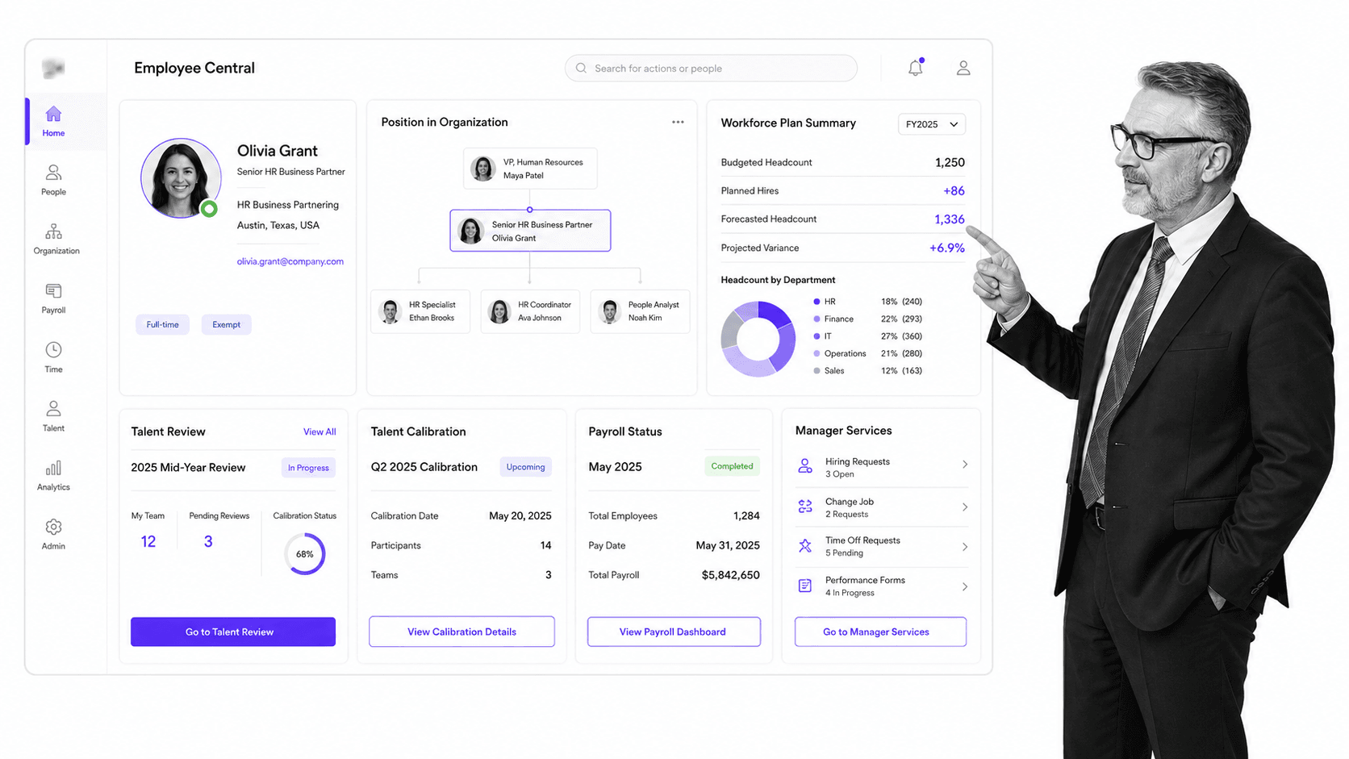Click Olivia Grant's profile photo

181,178
